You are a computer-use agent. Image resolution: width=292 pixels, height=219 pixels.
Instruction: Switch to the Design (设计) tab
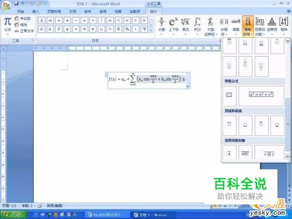coord(153,12)
